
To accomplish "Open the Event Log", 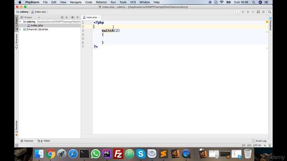I will 259,141.
